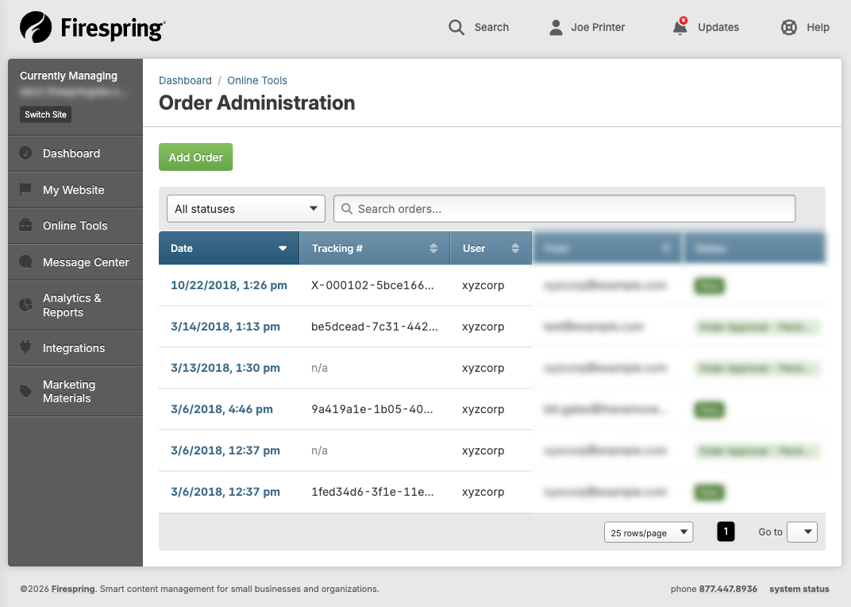Click the Order Administration page heading
This screenshot has height=607, width=851.
[x=256, y=102]
